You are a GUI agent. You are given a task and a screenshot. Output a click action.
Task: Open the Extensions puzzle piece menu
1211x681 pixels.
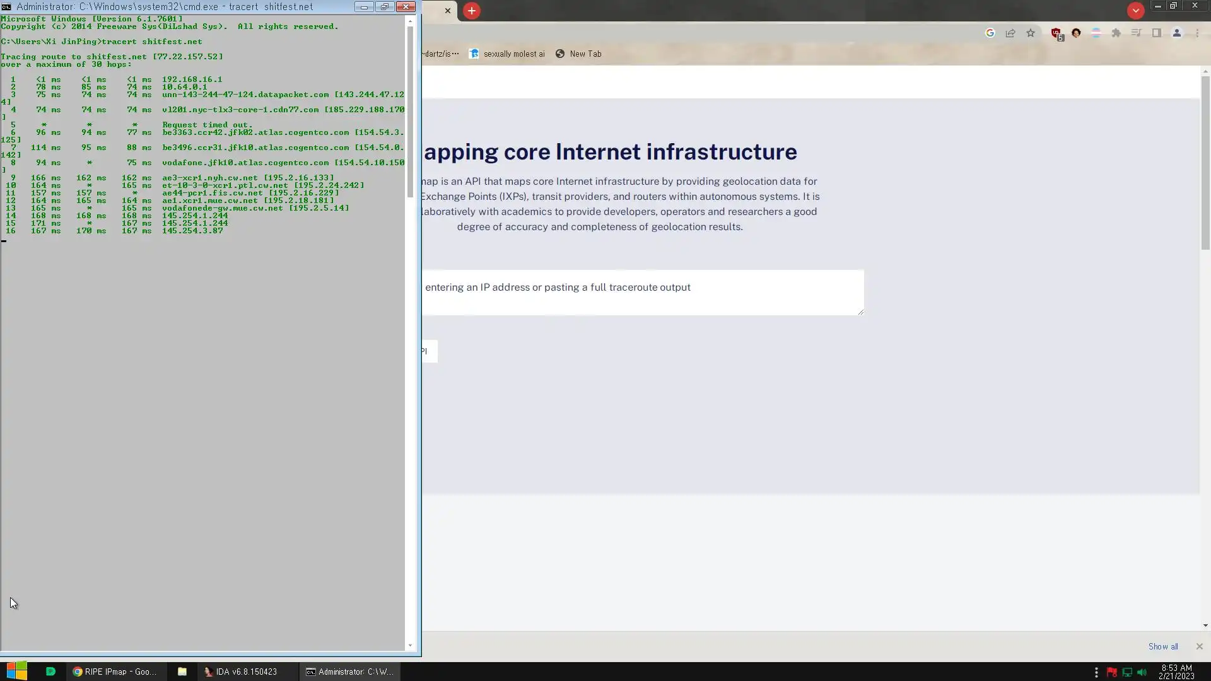click(x=1116, y=33)
